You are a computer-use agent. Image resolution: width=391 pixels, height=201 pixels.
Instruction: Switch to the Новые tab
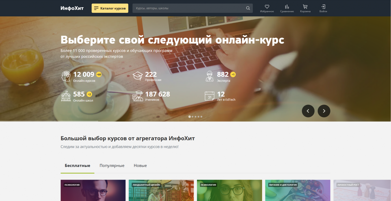tap(140, 166)
